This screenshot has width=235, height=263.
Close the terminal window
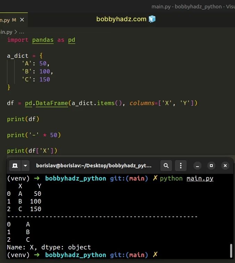click(225, 166)
